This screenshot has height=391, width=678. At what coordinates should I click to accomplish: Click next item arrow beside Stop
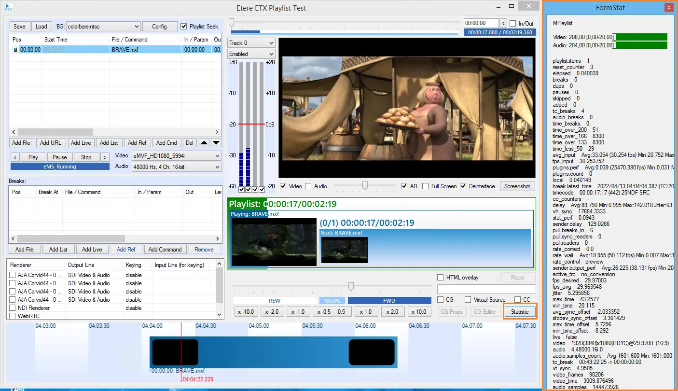click(104, 157)
